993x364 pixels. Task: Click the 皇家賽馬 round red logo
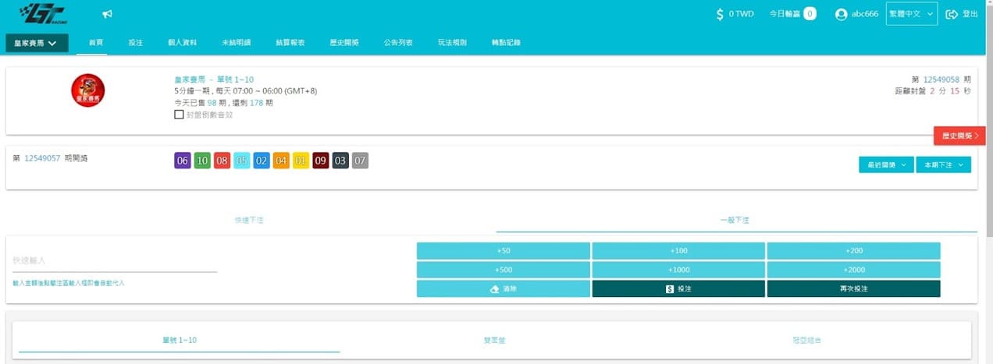coord(87,90)
